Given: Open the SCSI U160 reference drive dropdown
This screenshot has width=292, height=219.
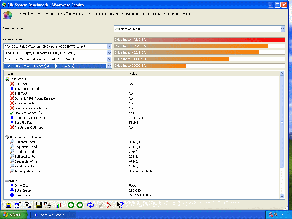Looking at the screenshot, I should pyautogui.click(x=109, y=53).
